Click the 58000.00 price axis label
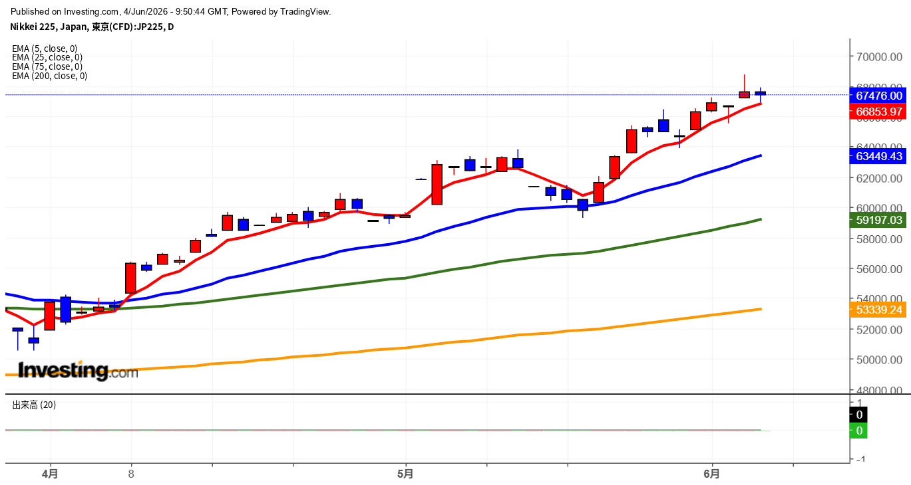911x485 pixels. [880, 239]
